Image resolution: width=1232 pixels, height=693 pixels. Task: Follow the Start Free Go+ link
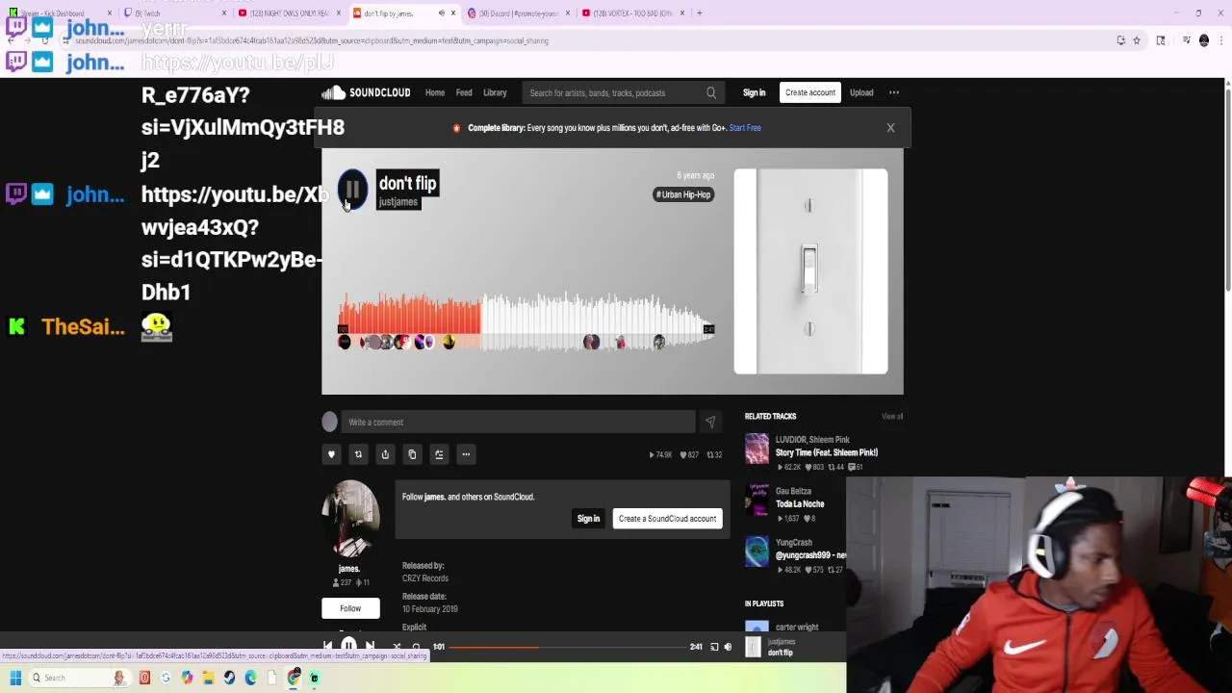click(745, 127)
